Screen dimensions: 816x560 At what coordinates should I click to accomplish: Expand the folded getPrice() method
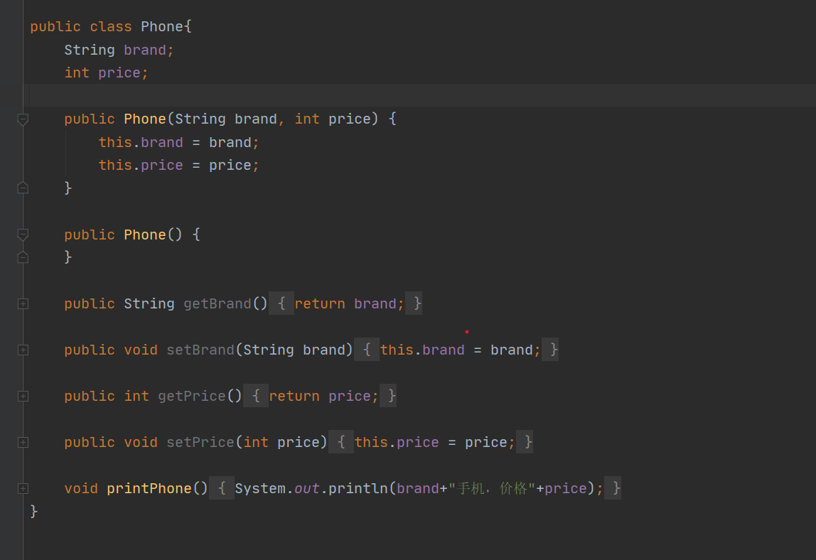(23, 397)
